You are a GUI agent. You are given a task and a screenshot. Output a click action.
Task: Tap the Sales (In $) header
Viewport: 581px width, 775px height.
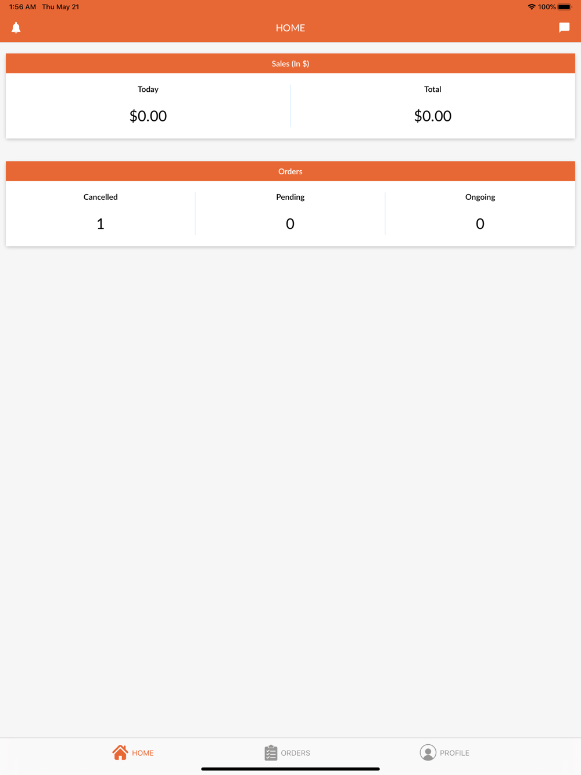pos(290,63)
